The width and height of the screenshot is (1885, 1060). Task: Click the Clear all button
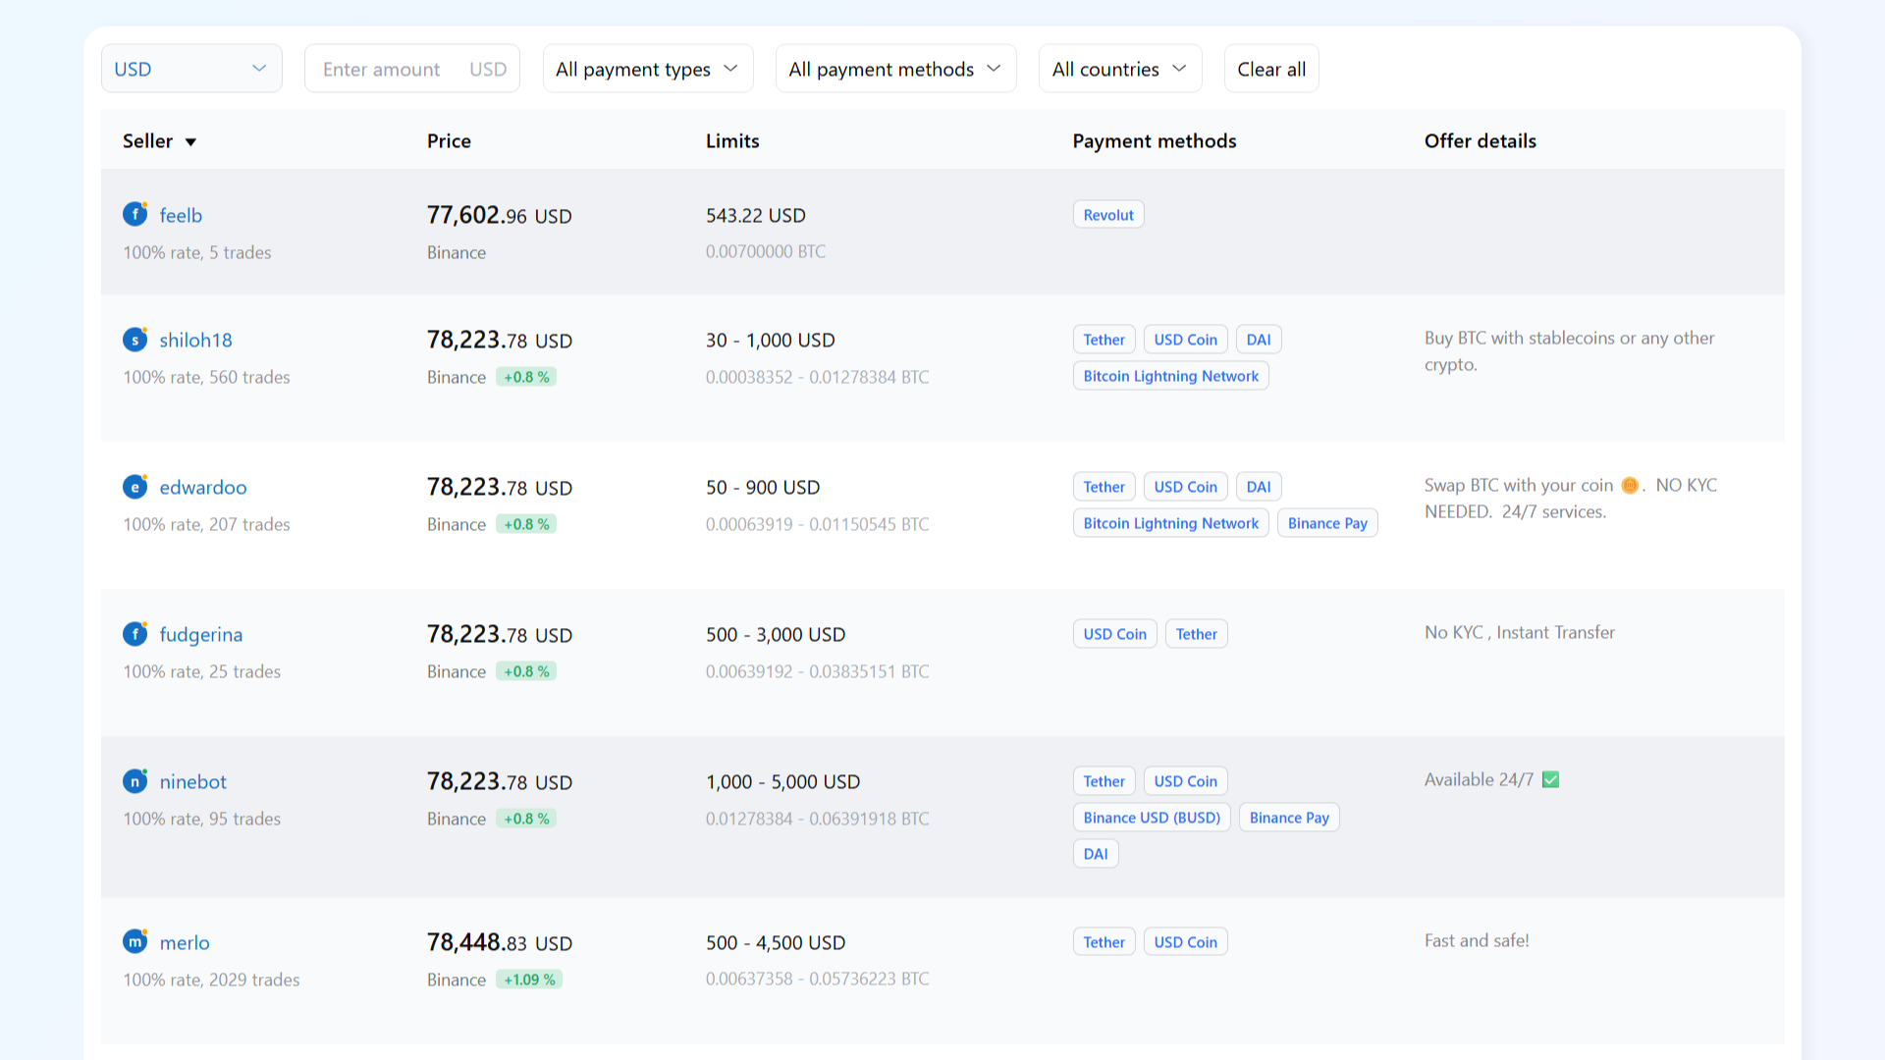[x=1270, y=68]
